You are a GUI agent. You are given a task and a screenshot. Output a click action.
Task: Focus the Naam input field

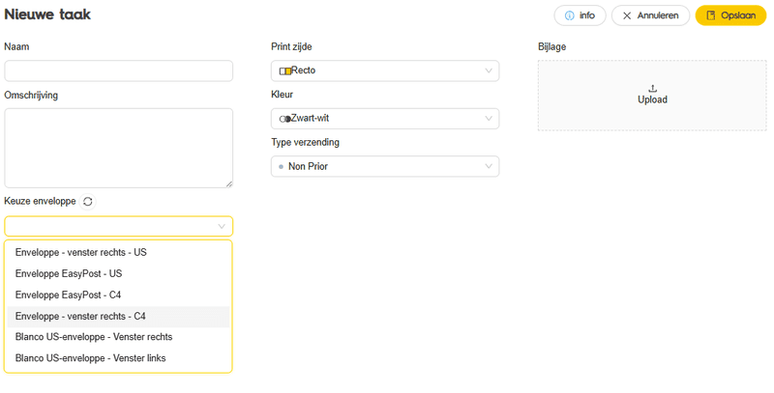[118, 70]
